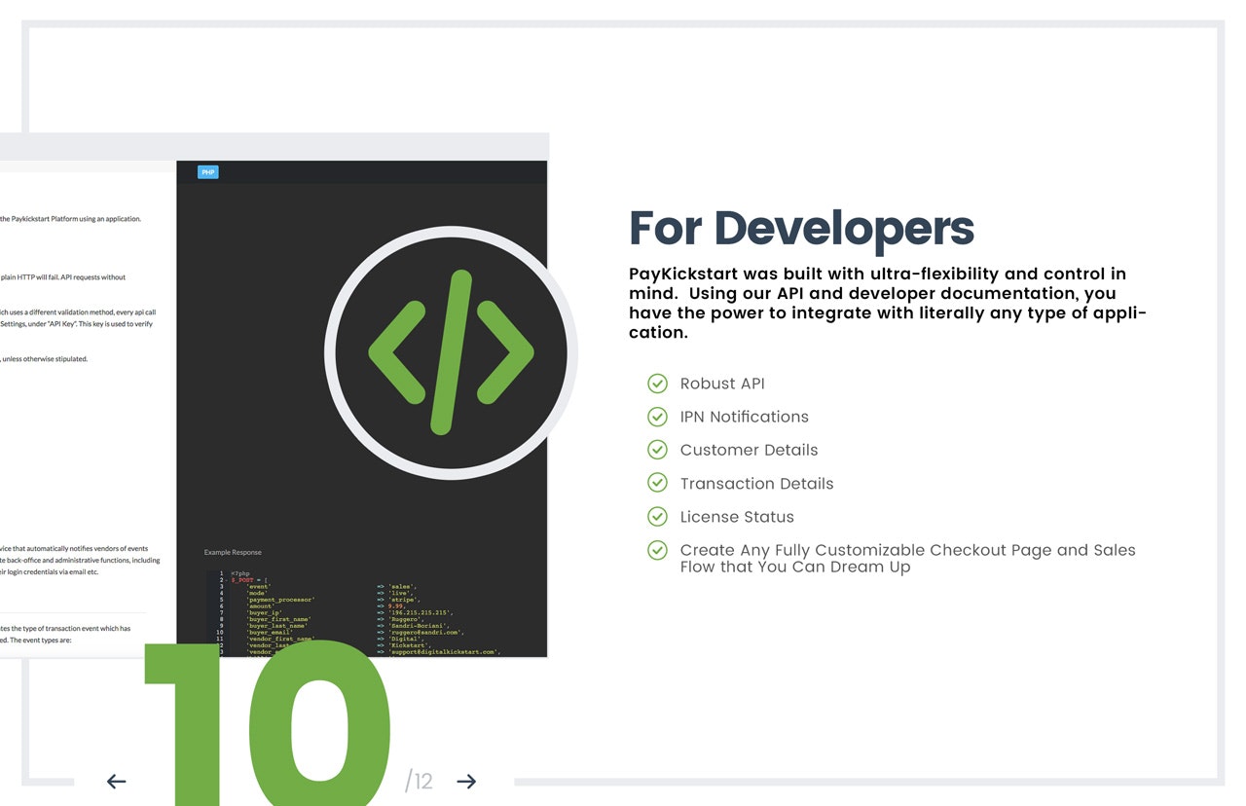Click the large green slide number 10
The width and height of the screenshot is (1246, 806).
point(268,723)
